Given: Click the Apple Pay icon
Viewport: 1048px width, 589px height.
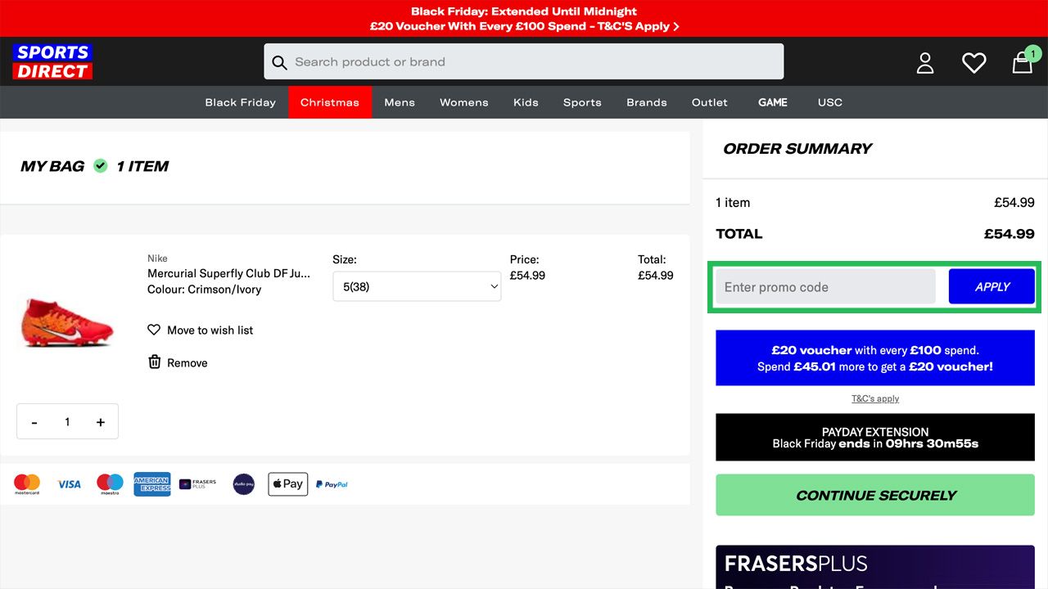Looking at the screenshot, I should pos(287,484).
